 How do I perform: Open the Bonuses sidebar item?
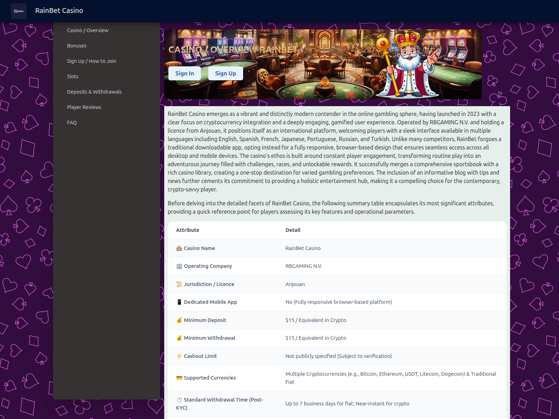(x=77, y=46)
